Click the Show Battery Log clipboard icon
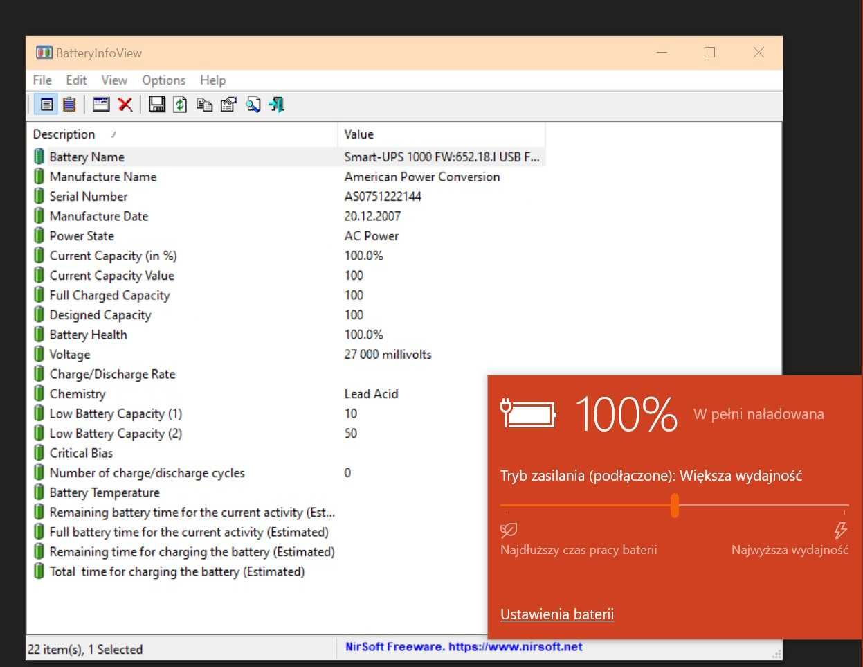863x667 pixels. (x=69, y=105)
